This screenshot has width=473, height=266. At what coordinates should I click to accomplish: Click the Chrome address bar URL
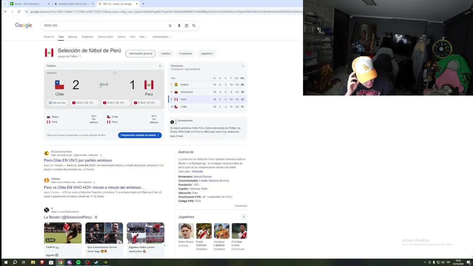click(166, 11)
